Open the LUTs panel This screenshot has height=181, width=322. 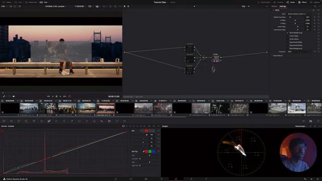tap(19, 2)
